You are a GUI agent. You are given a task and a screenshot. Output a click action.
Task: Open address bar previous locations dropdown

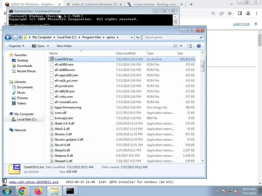click(132, 37)
